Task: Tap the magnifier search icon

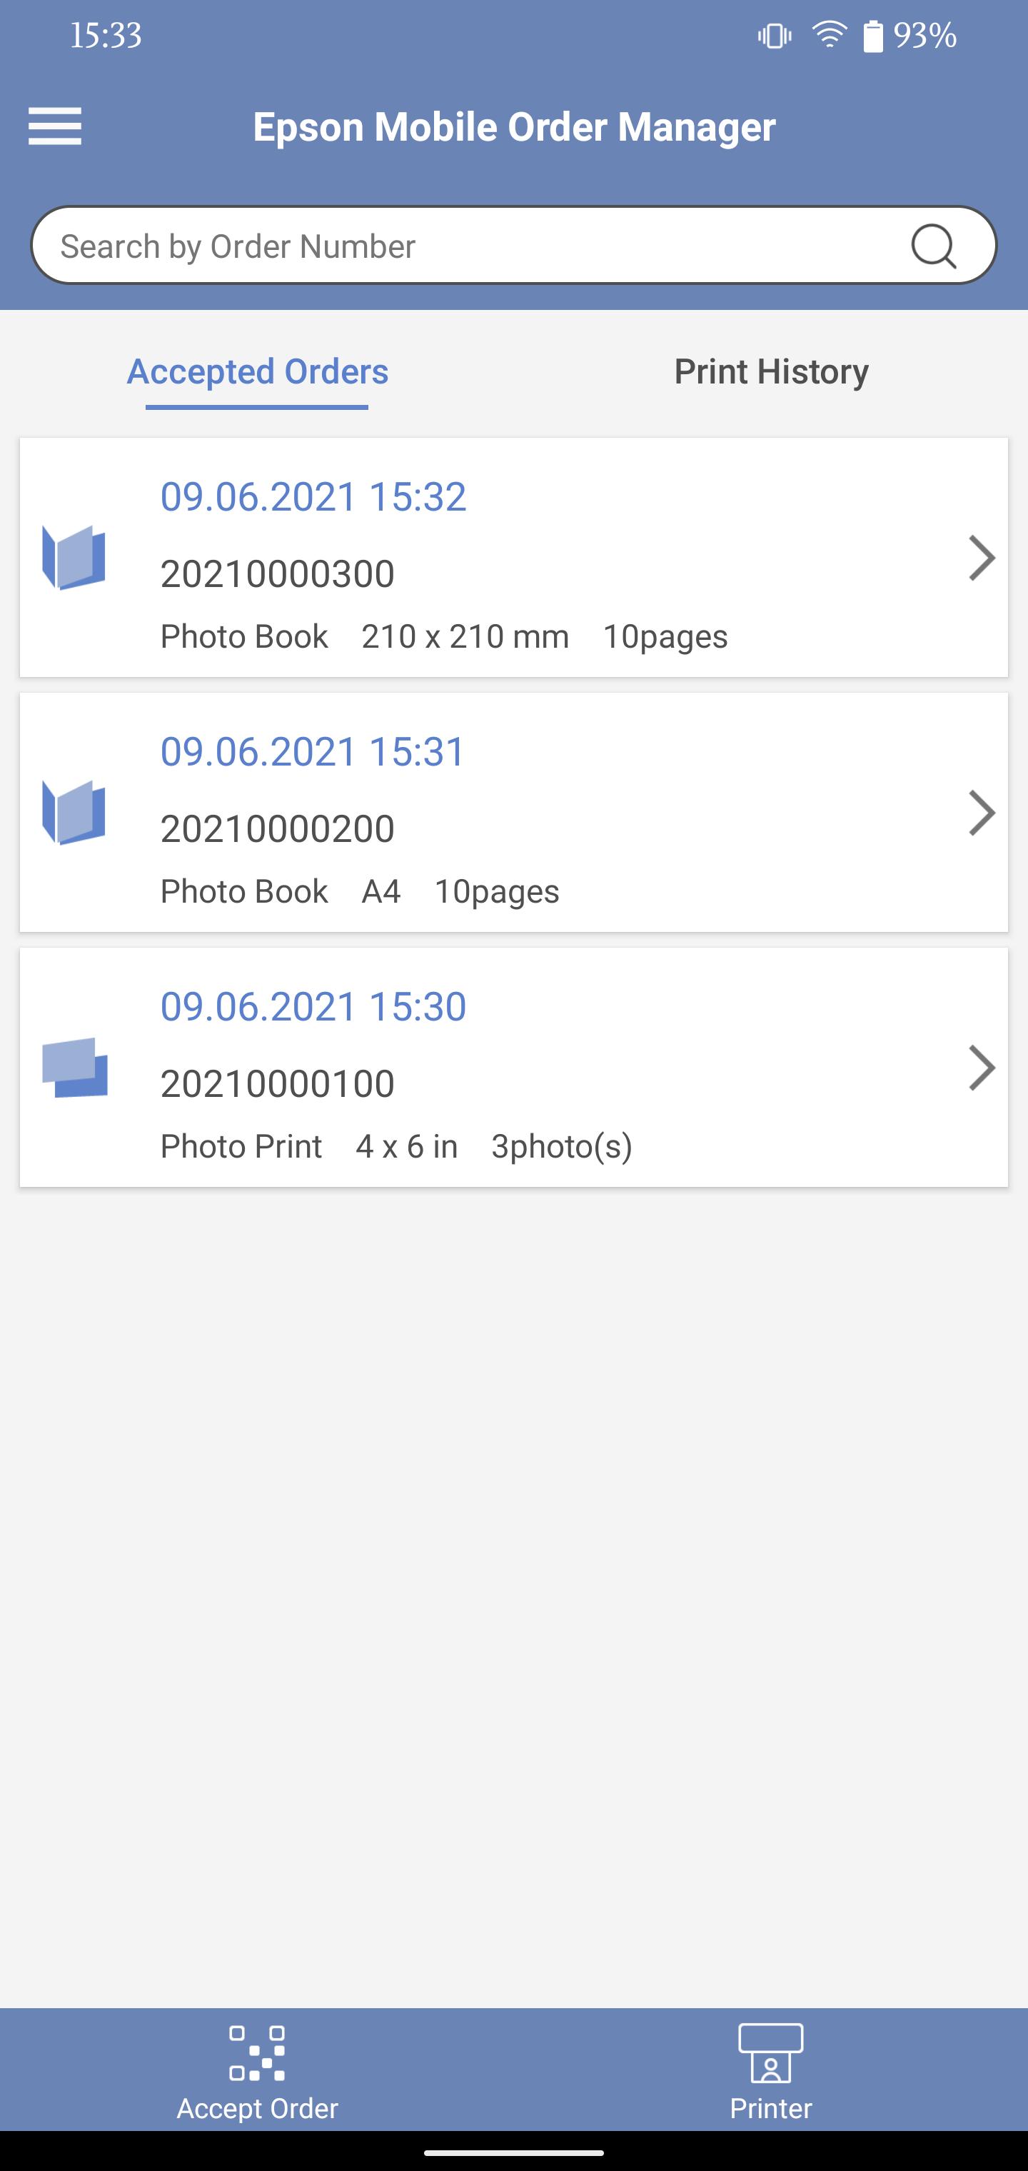Action: point(934,246)
